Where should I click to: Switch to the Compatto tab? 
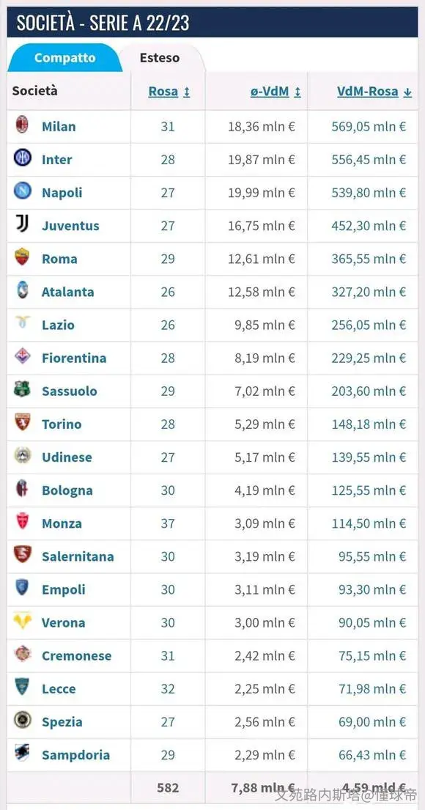point(64,58)
